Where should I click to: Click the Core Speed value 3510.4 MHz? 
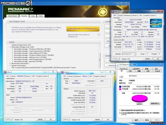pos(128,42)
